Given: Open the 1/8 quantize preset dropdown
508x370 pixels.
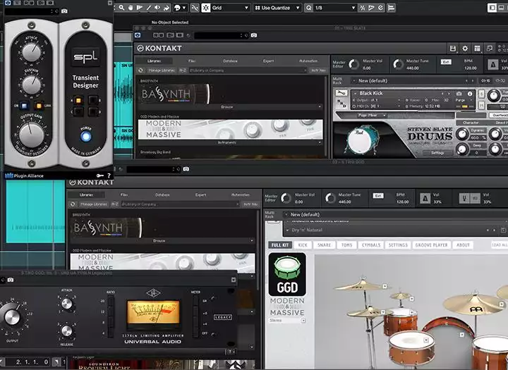Looking at the screenshot, I should (334, 8).
